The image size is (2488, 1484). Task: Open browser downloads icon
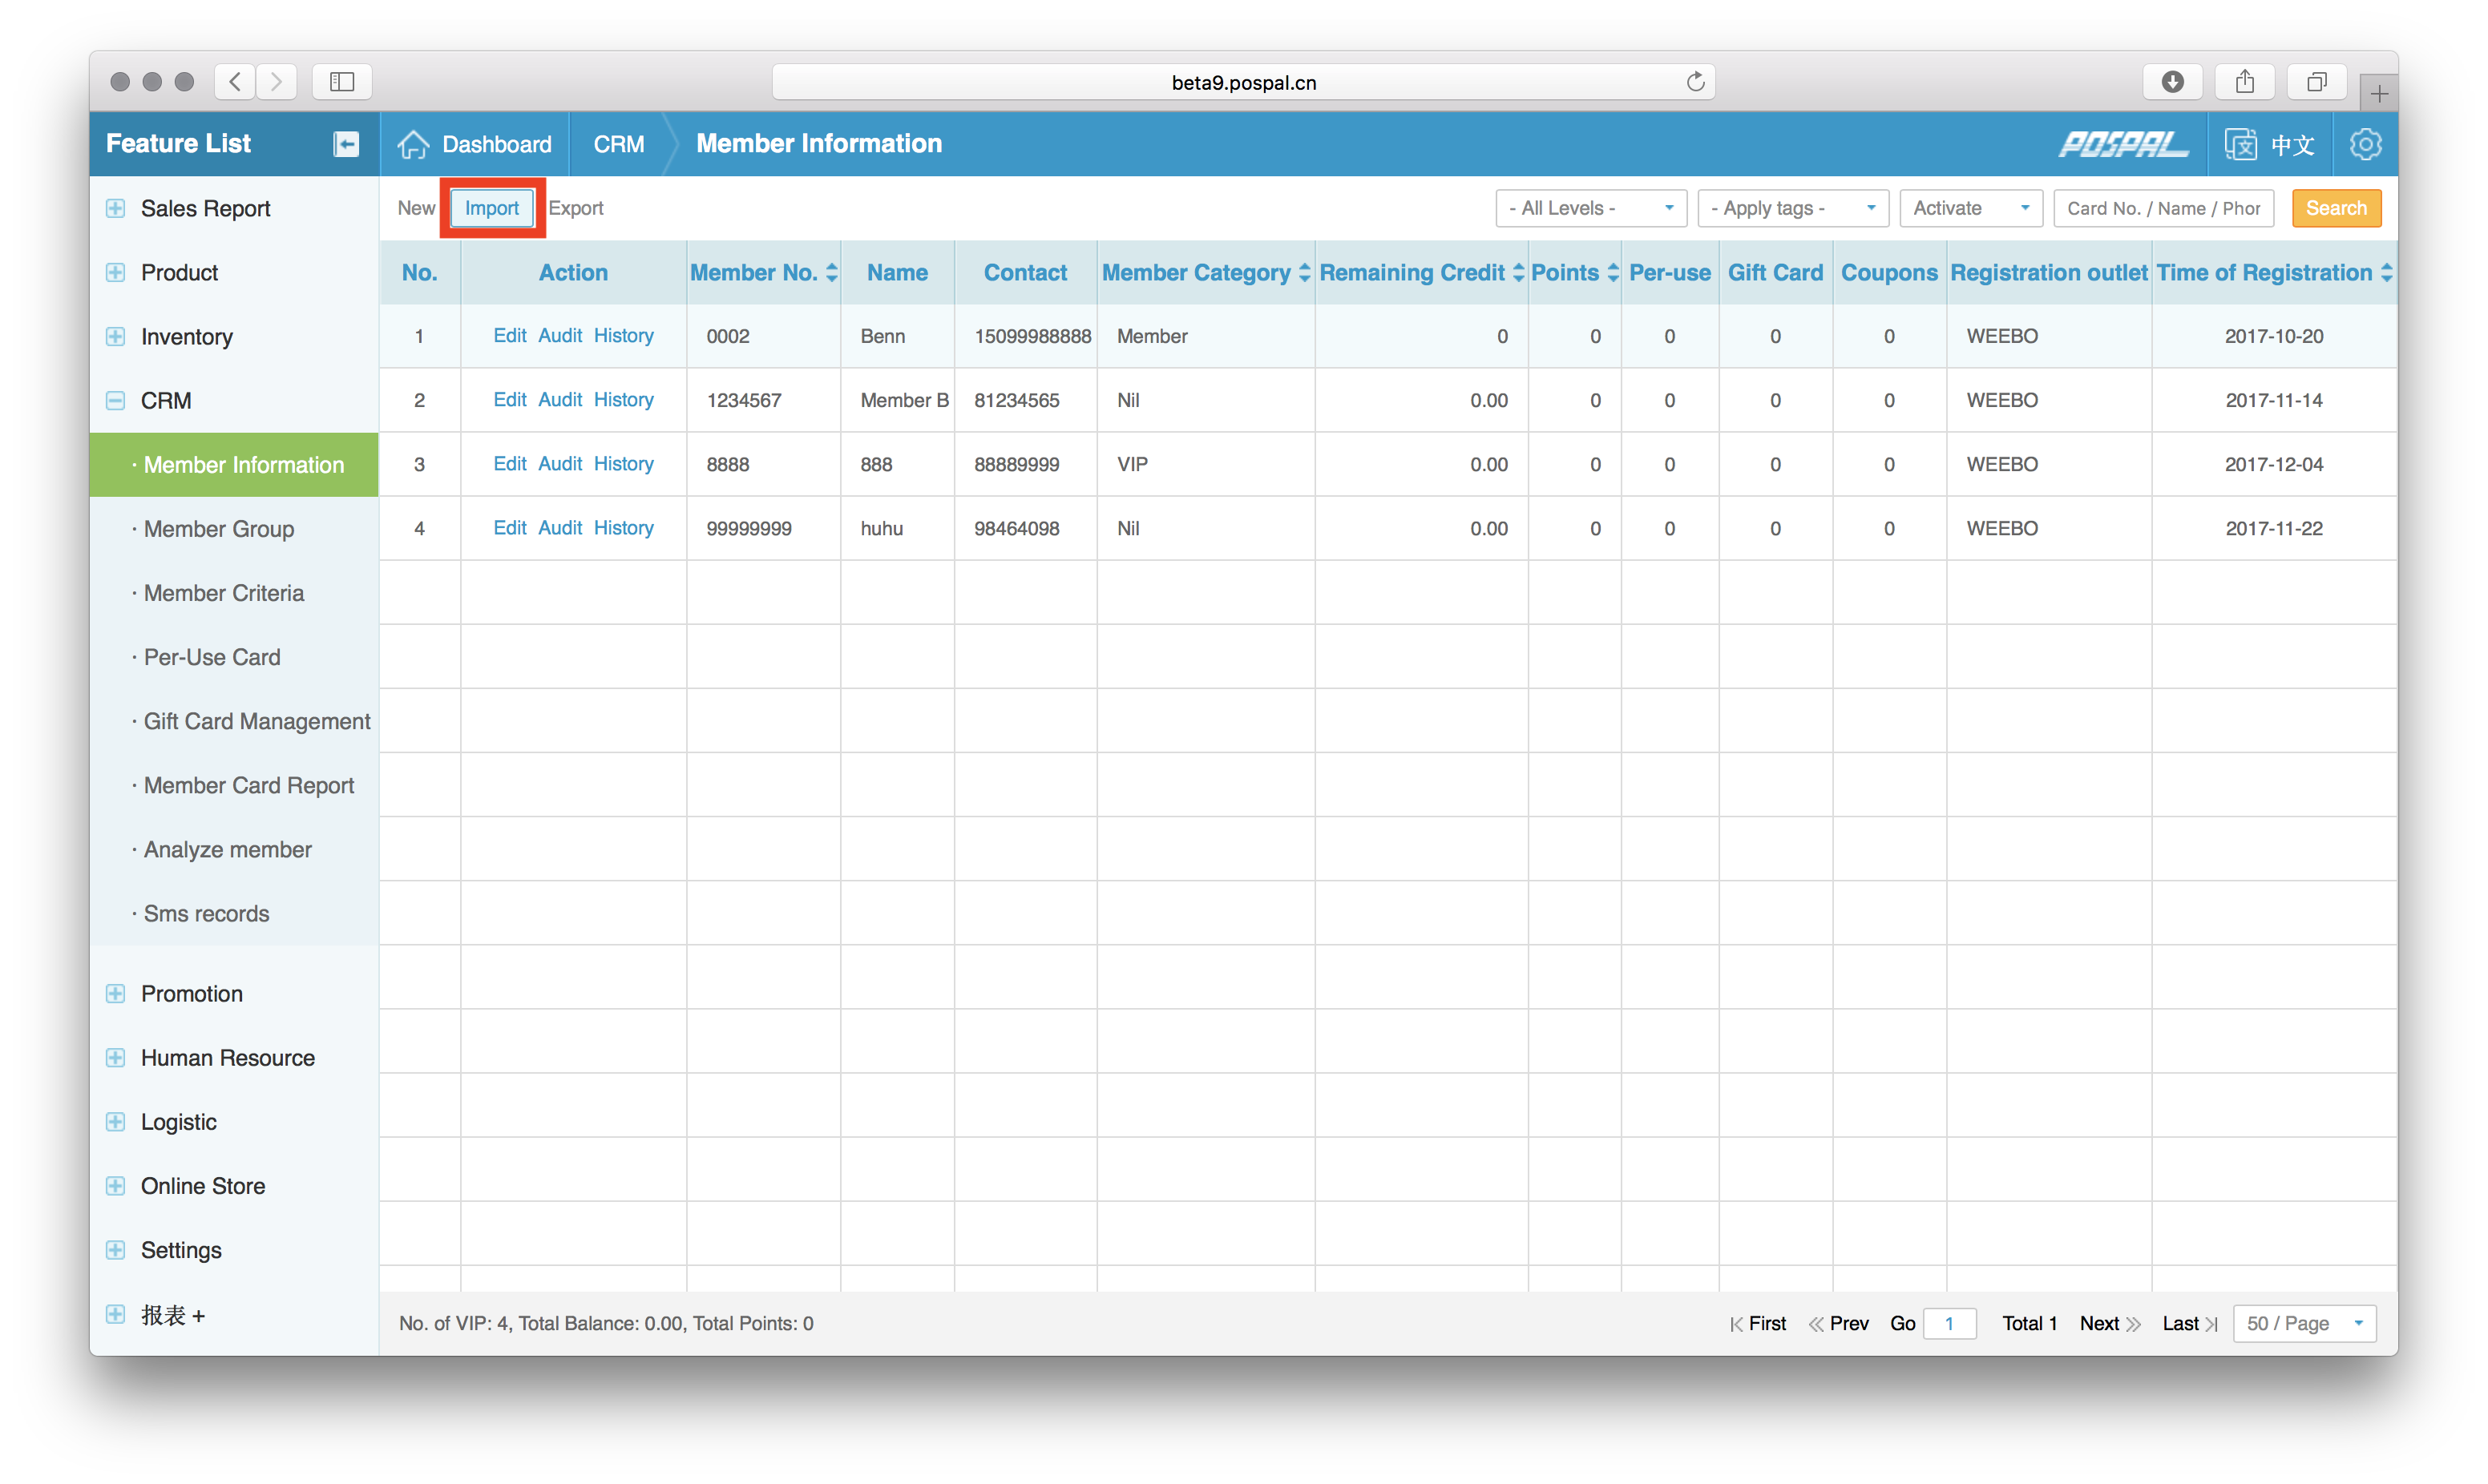coord(2172,82)
